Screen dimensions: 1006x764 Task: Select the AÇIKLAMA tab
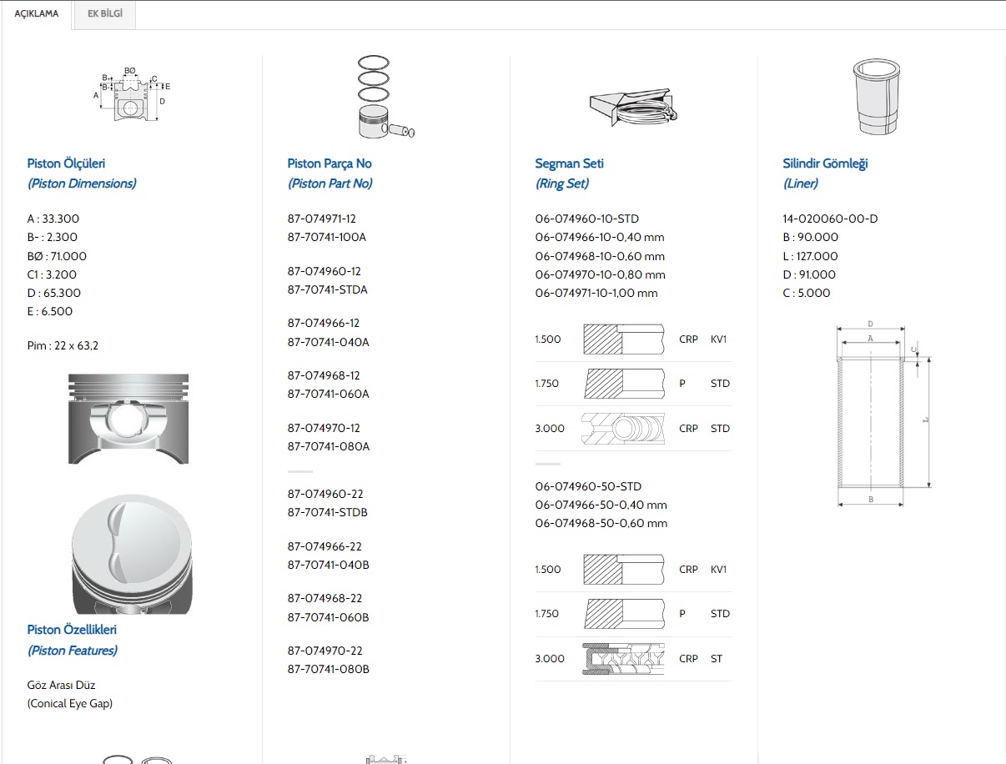(x=37, y=14)
